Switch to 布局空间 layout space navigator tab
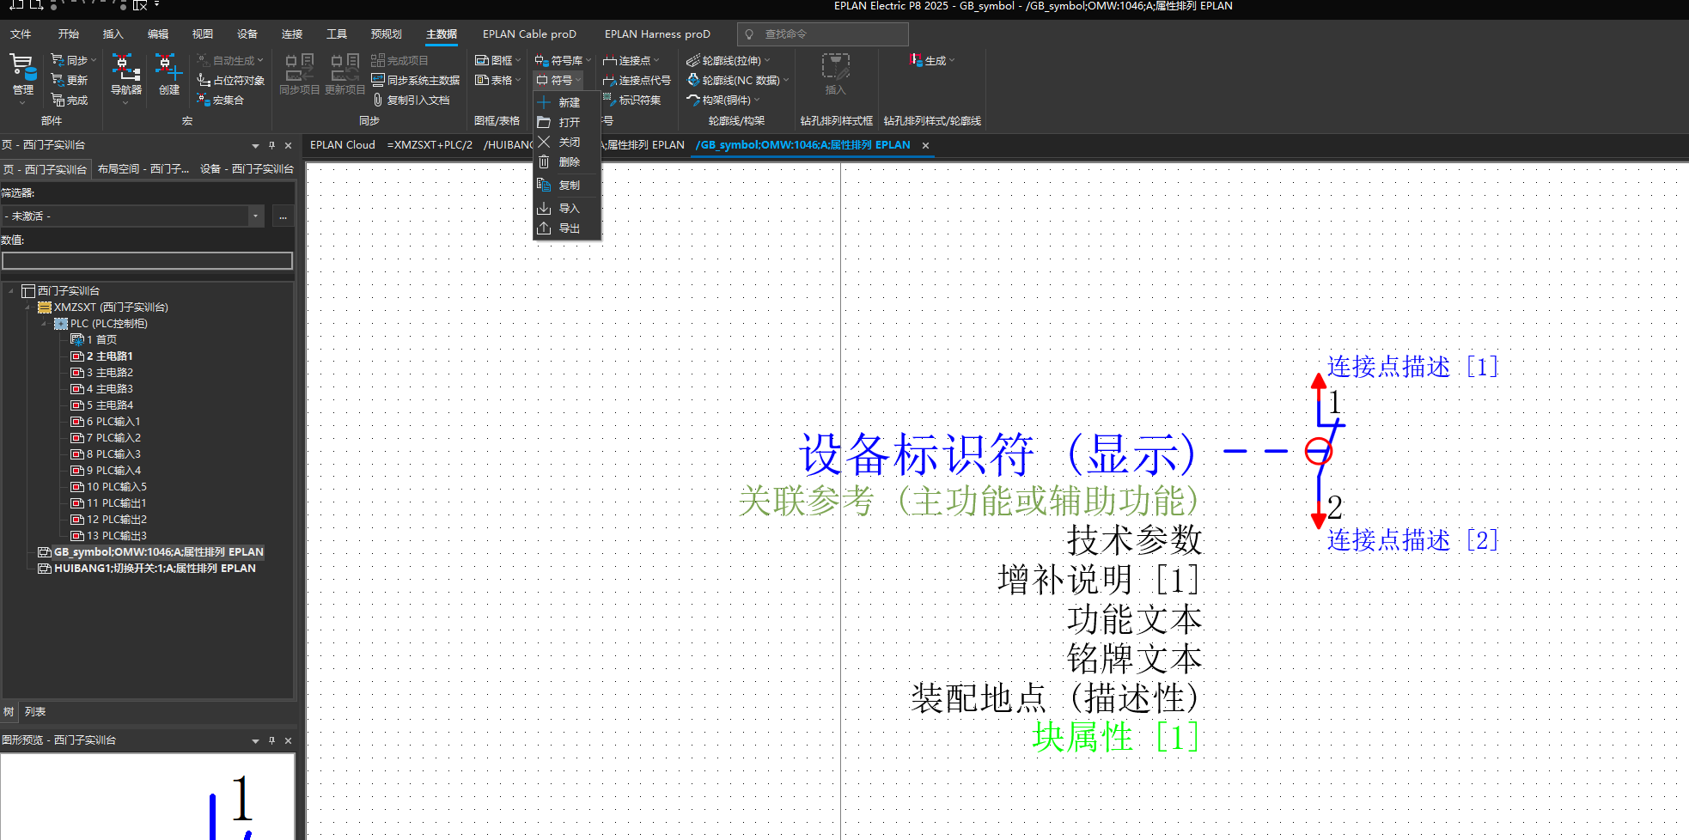The height and width of the screenshot is (840, 1689). click(143, 169)
